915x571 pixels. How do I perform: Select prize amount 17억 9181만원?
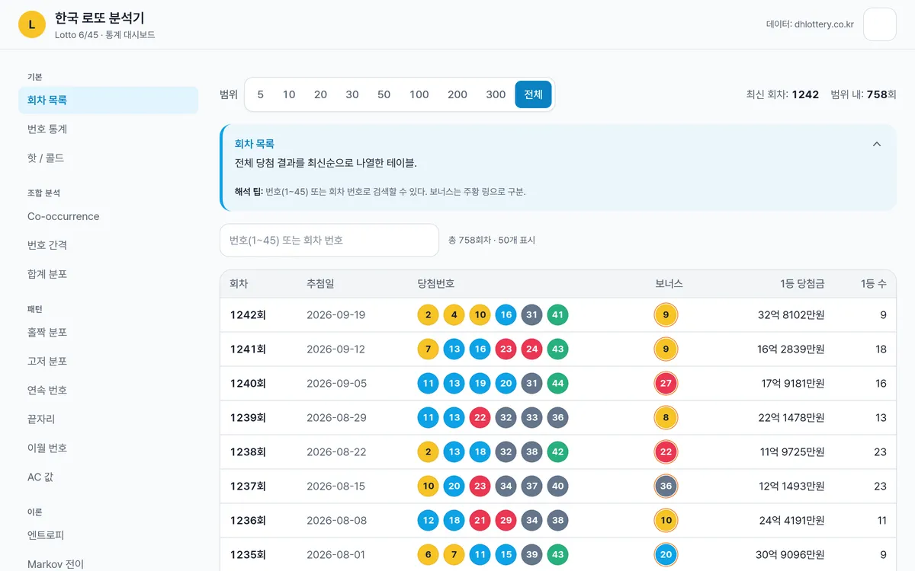[x=793, y=383]
